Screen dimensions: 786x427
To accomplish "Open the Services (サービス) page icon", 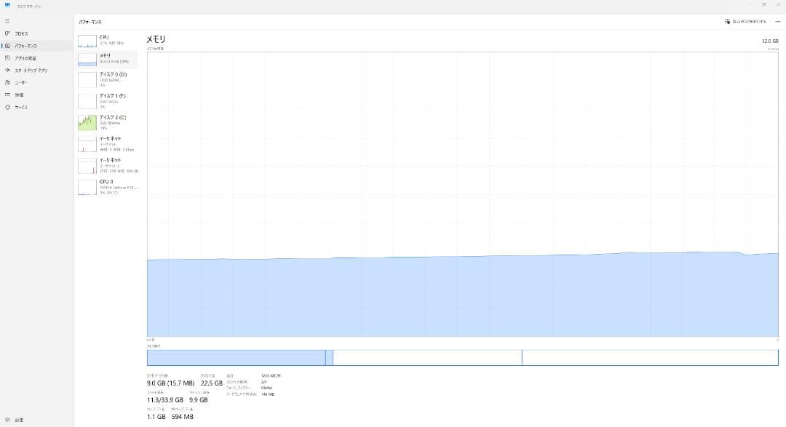I will pyautogui.click(x=7, y=107).
